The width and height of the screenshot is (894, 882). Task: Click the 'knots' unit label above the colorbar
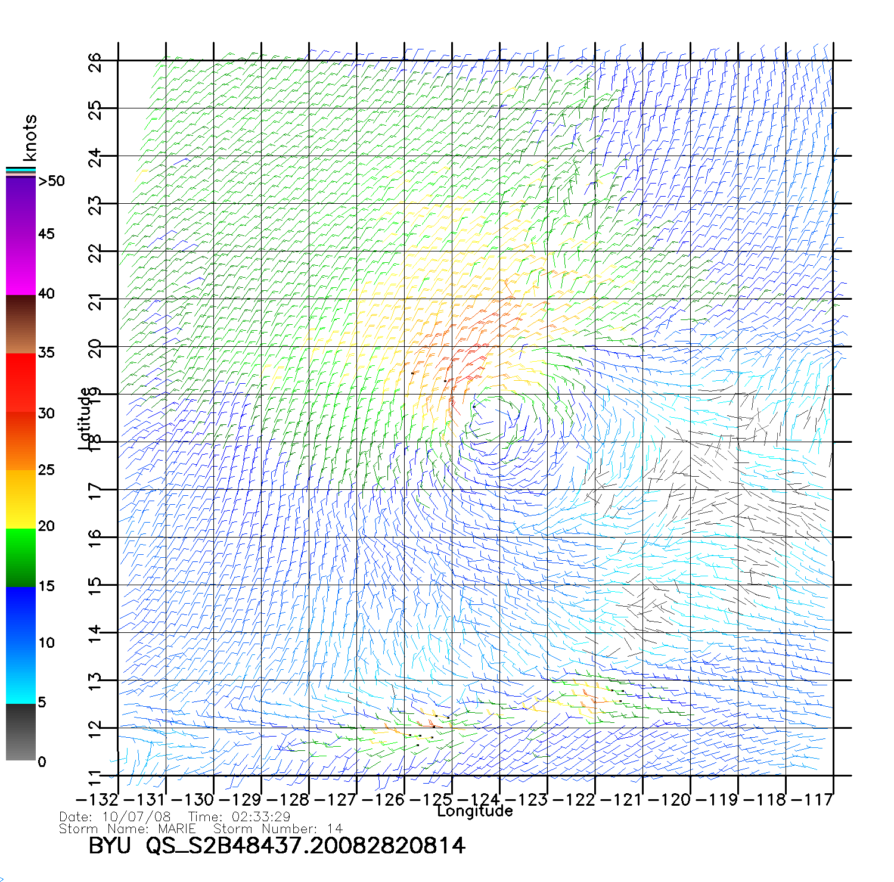pyautogui.click(x=30, y=138)
